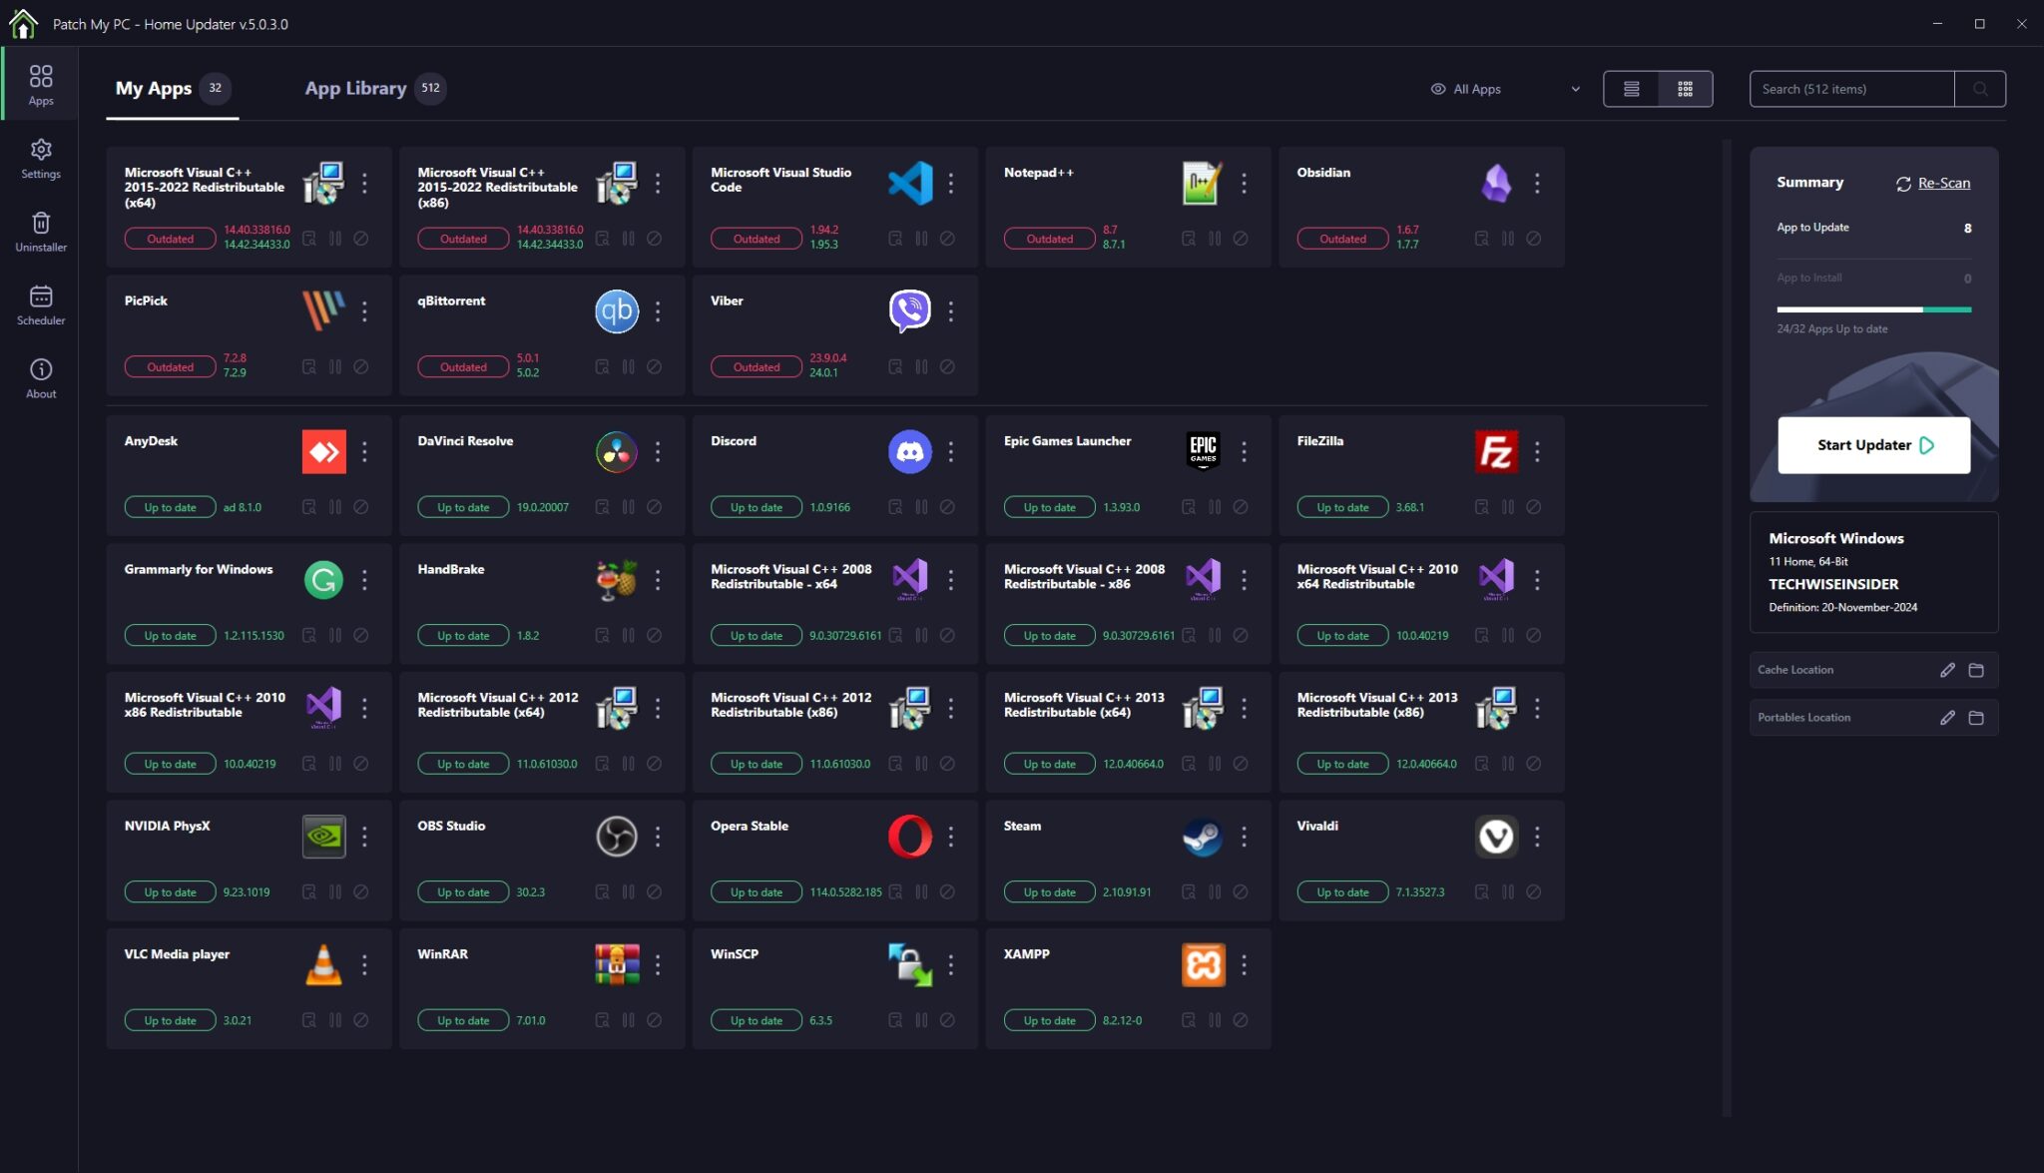Open the three-dot menu on the Discord card
Screen dimensions: 2044x1173
(x=951, y=452)
